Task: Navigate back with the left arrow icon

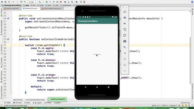Action: click(x=13, y=2)
